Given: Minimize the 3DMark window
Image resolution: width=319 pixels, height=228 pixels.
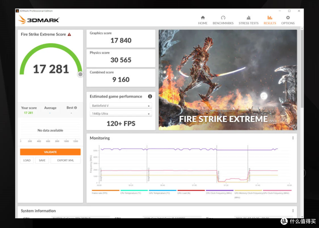Looking at the screenshot, I should (x=280, y=11).
